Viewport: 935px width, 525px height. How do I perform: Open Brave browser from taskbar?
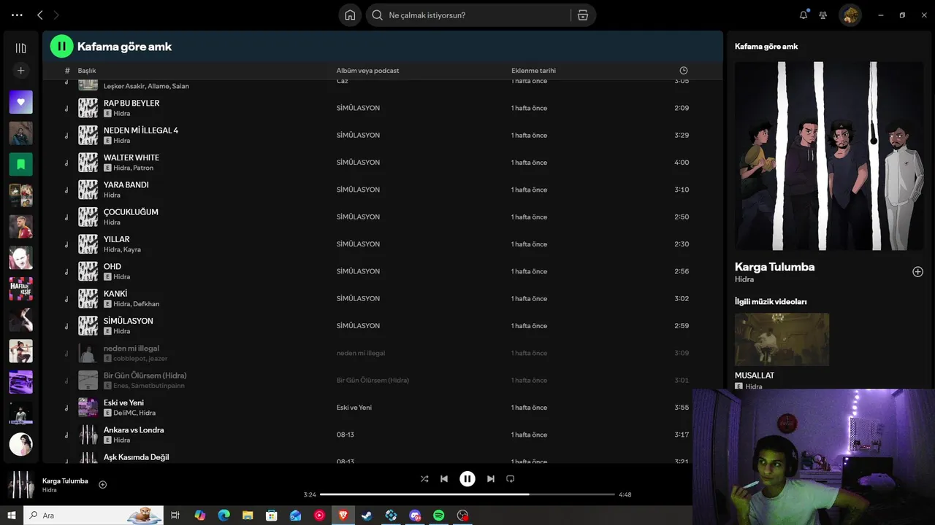click(x=343, y=516)
